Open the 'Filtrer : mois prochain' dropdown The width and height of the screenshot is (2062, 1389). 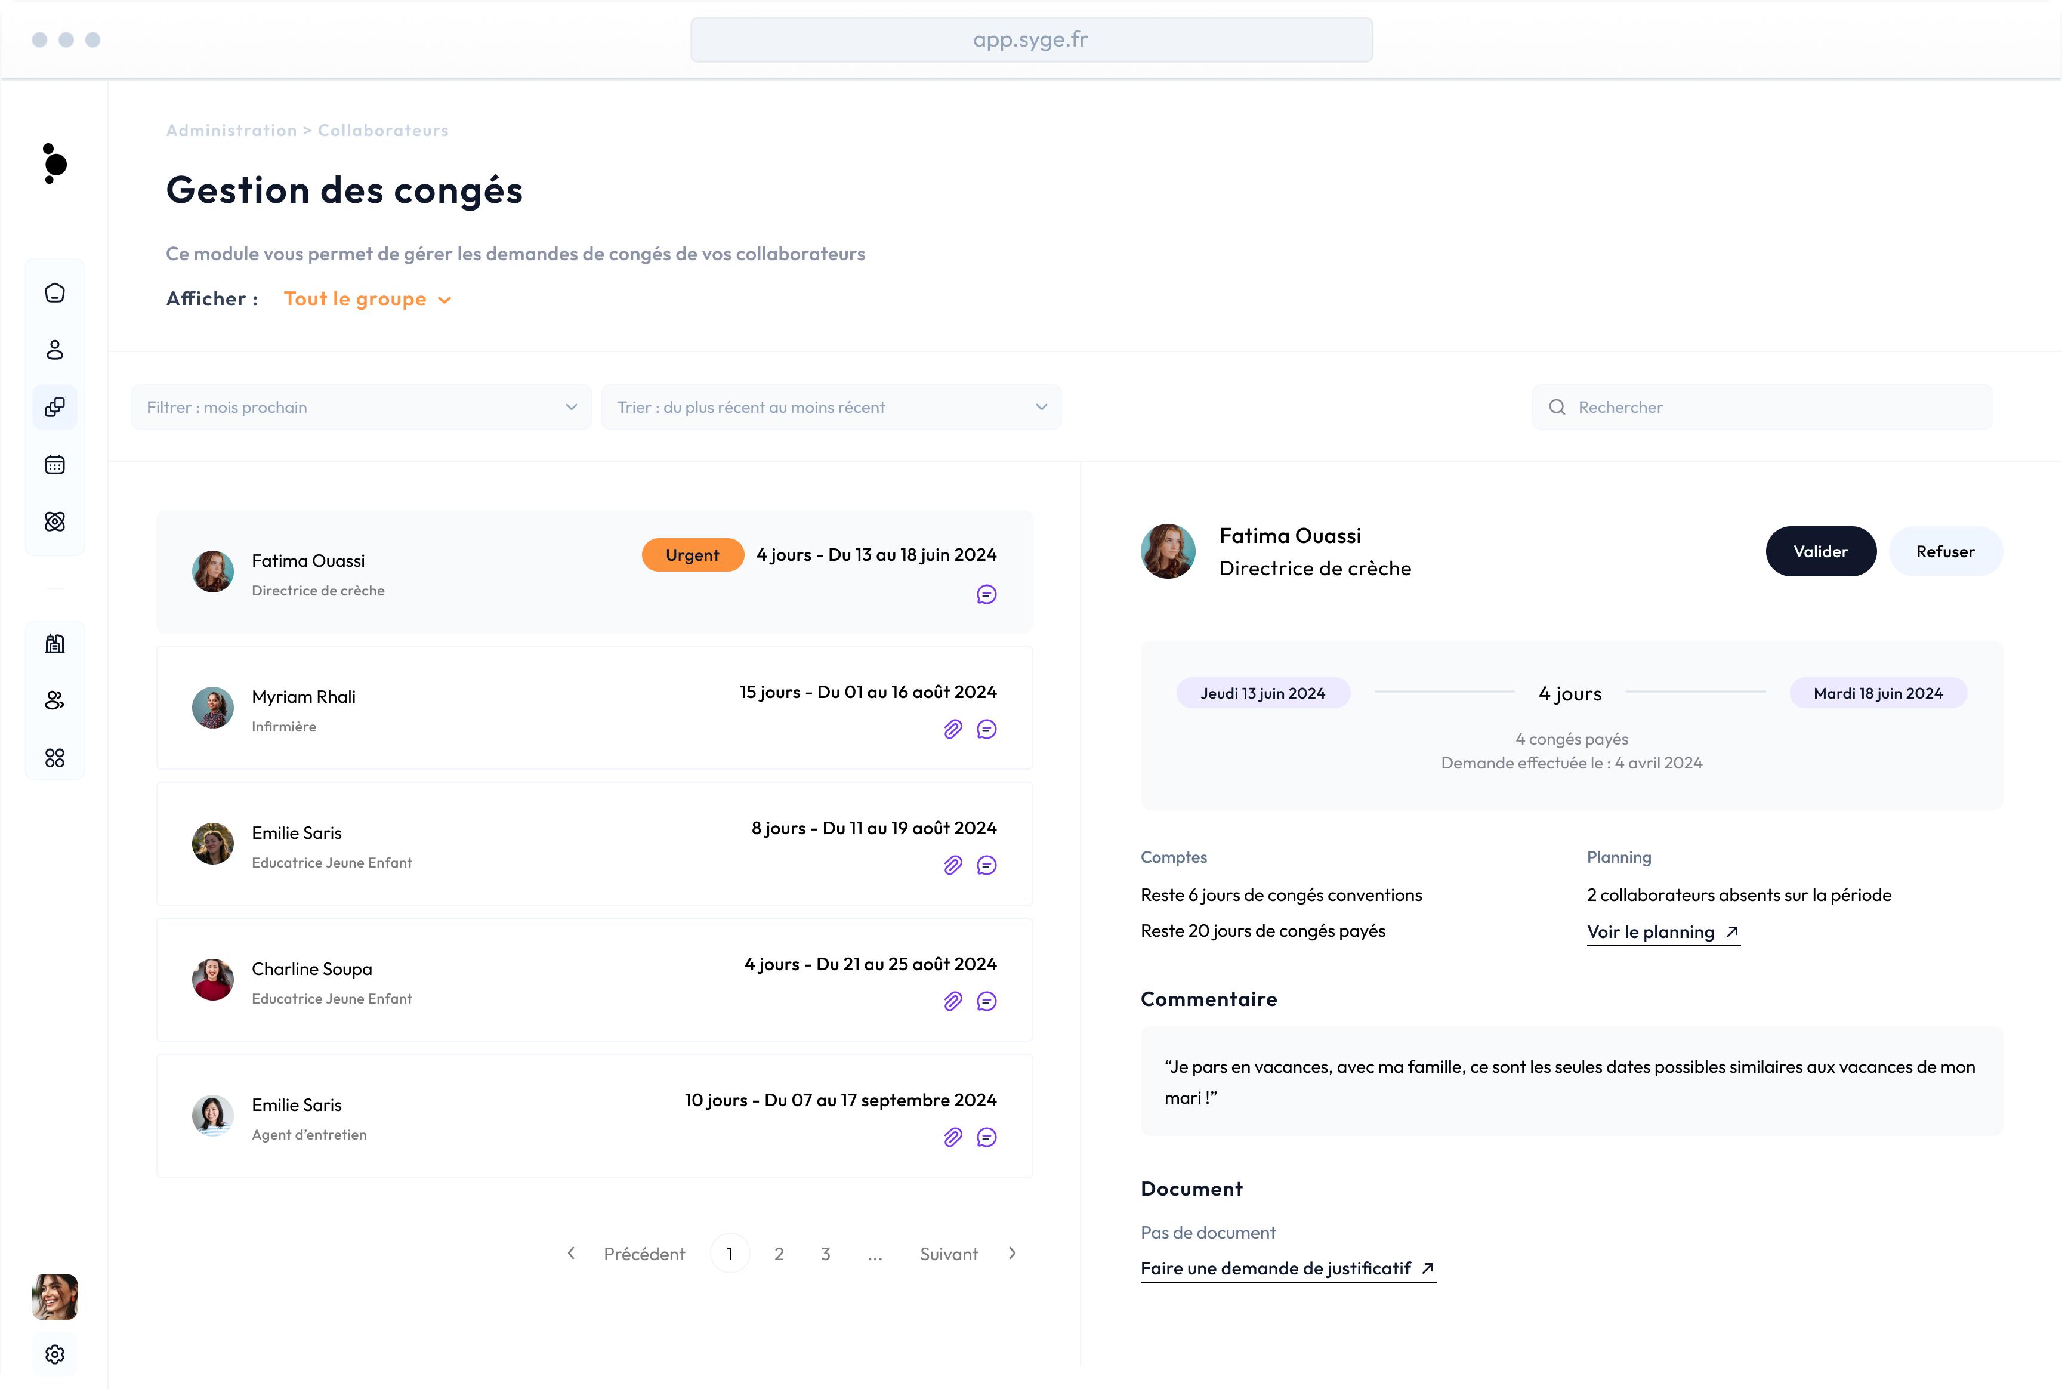point(362,408)
